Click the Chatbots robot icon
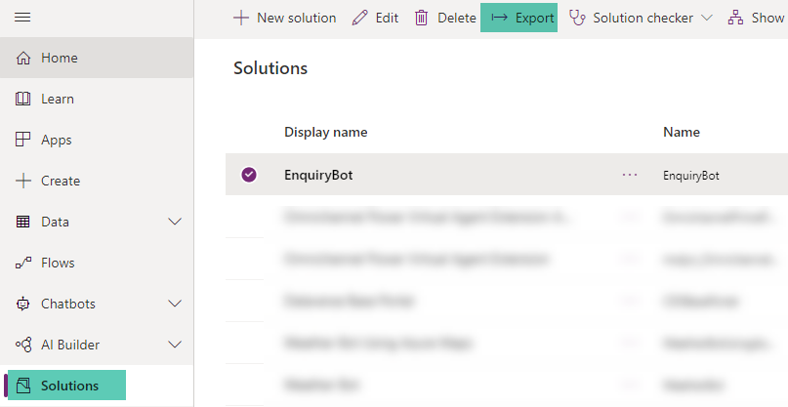The image size is (788, 407). (x=23, y=304)
